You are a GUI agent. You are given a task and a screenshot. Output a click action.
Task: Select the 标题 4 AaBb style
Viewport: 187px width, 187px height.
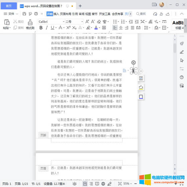pos(178,25)
